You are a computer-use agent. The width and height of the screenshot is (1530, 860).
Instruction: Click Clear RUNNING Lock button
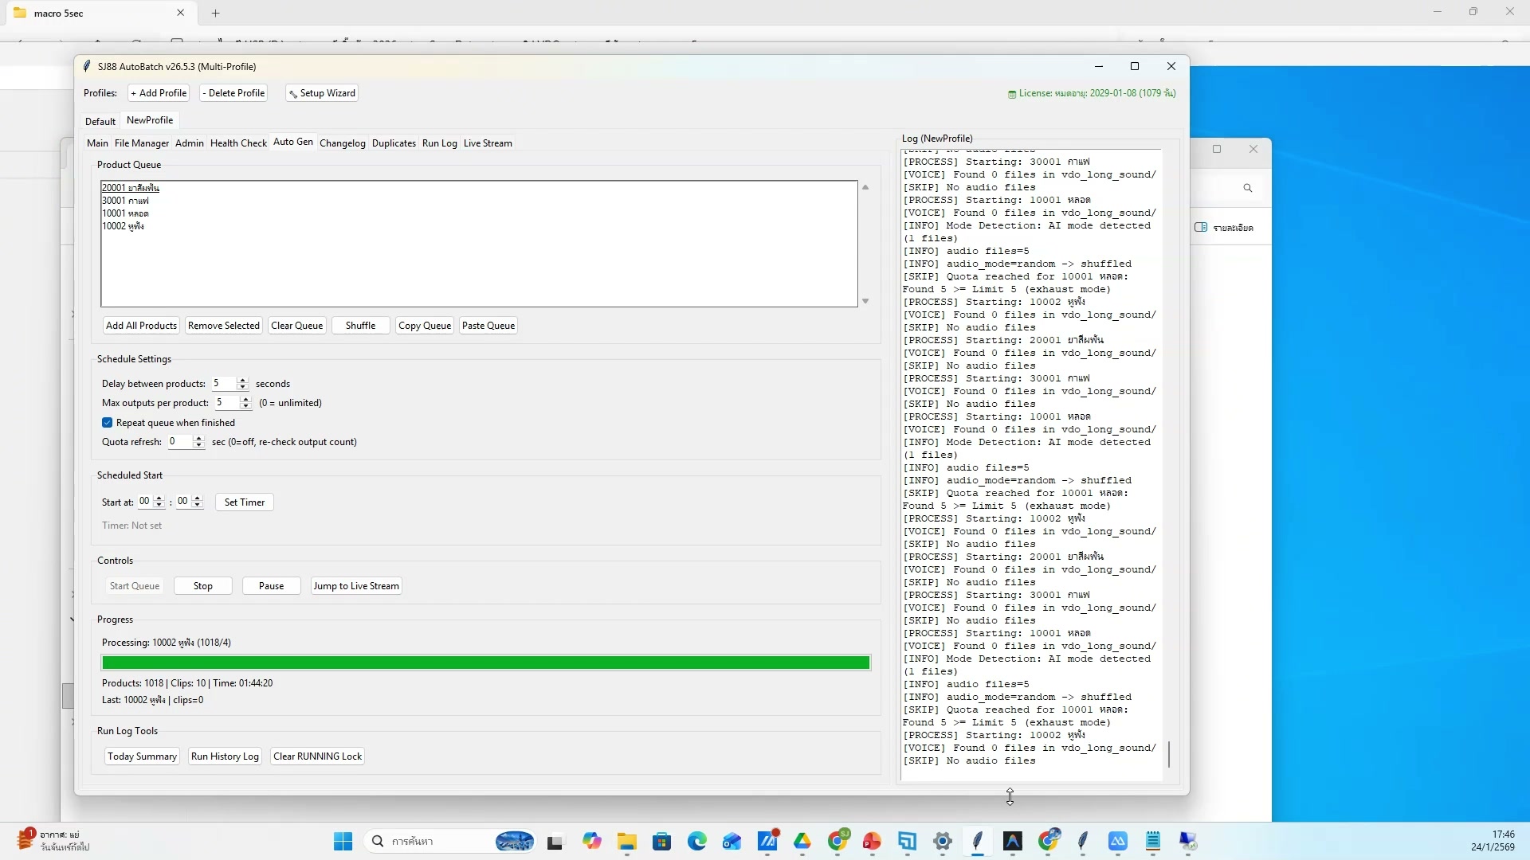tap(317, 756)
